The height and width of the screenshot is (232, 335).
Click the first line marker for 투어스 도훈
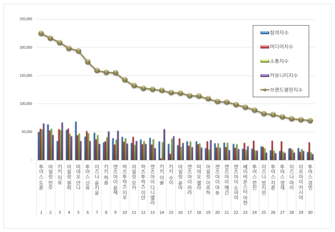click(x=41, y=33)
